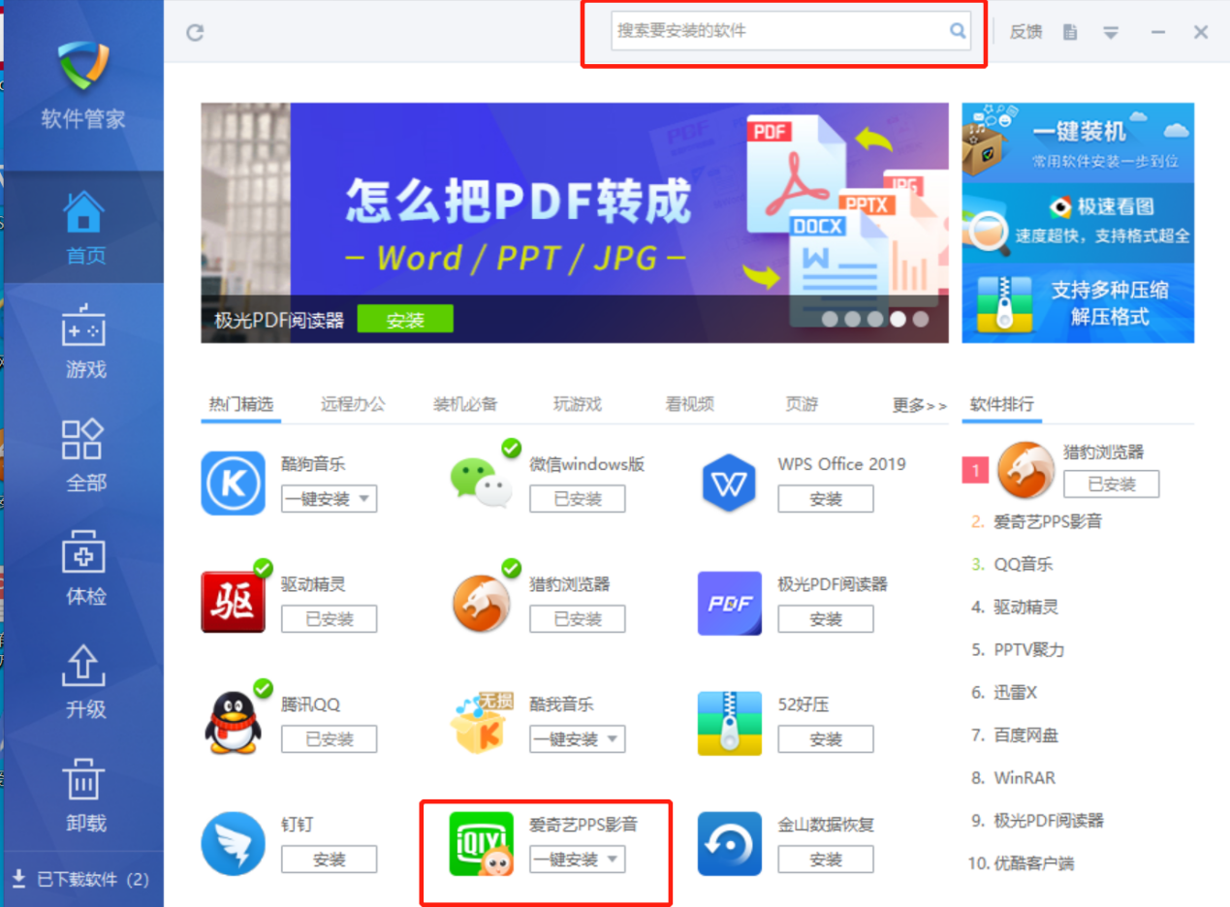
Task: Click 已安装 button under 腾讯QQ
Action: (x=330, y=739)
